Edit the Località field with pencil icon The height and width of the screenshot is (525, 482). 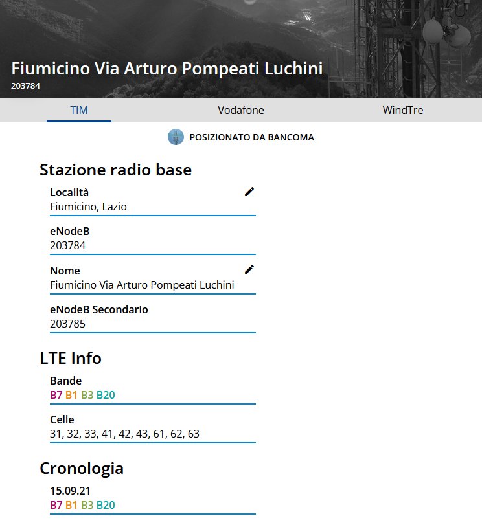249,192
